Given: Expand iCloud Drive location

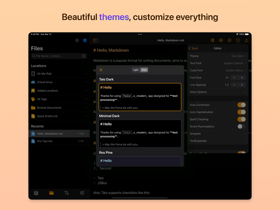Looking at the screenshot, I should pos(59,82).
